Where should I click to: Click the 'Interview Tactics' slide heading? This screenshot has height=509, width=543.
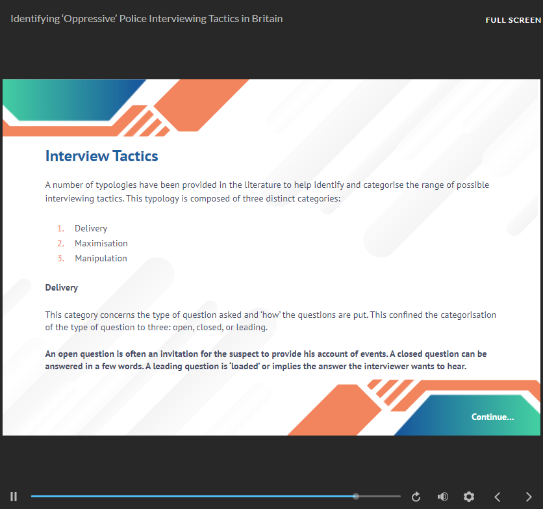tap(101, 156)
